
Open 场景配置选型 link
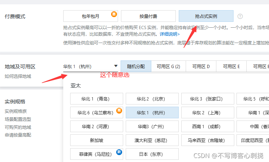18,119
